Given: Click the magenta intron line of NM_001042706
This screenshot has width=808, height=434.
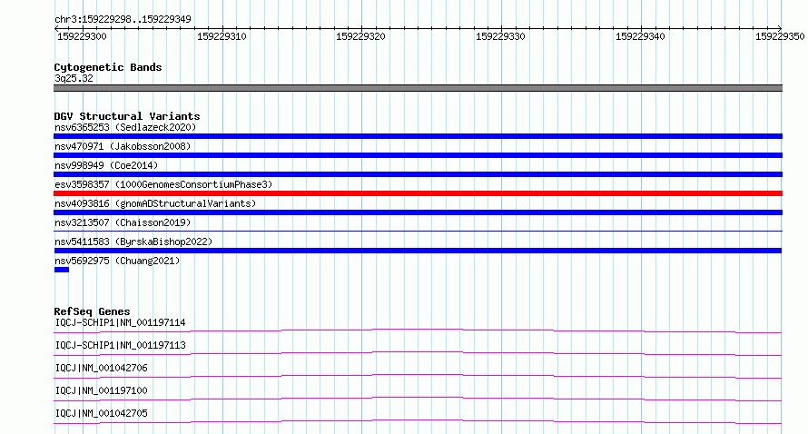Looking at the screenshot, I should [418, 376].
